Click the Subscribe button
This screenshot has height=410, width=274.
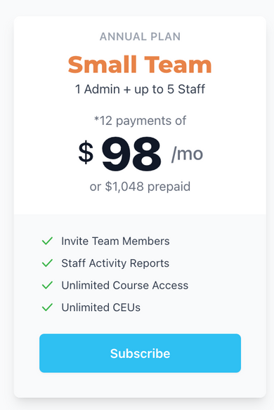140,353
